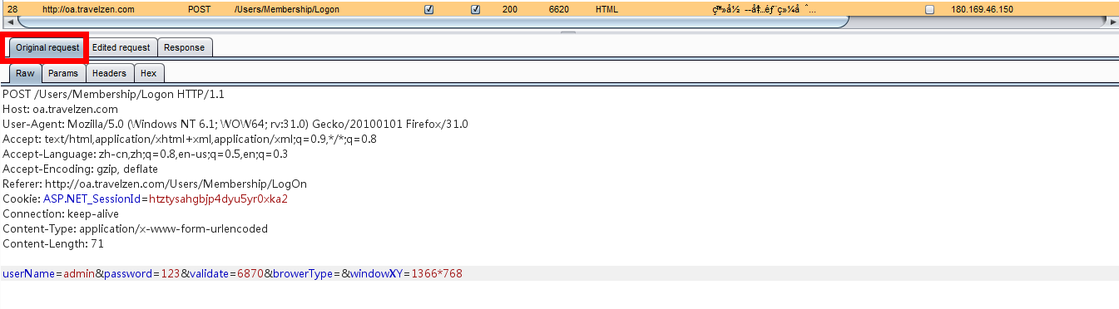1119x309 pixels.
Task: Click the http://oa.travelzen.com host cell
Action: click(x=90, y=9)
